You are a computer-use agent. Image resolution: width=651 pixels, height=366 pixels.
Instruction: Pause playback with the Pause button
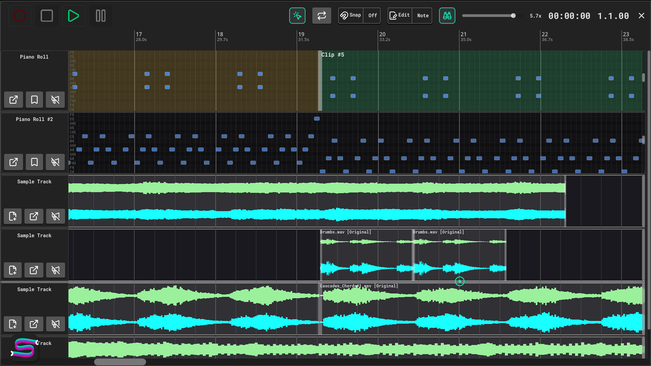click(x=101, y=16)
